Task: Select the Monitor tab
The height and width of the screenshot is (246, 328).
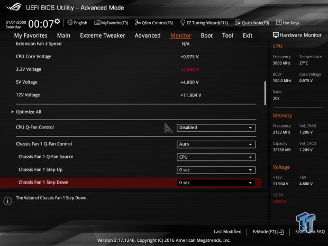Action: [181, 35]
